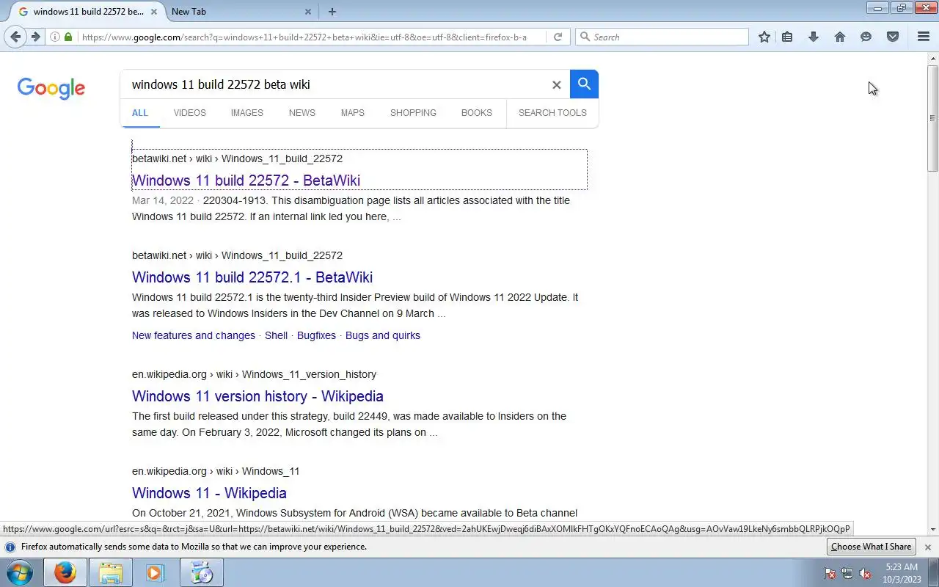Open the Shell sublink
Screen dimensions: 939x587
[x=276, y=335]
